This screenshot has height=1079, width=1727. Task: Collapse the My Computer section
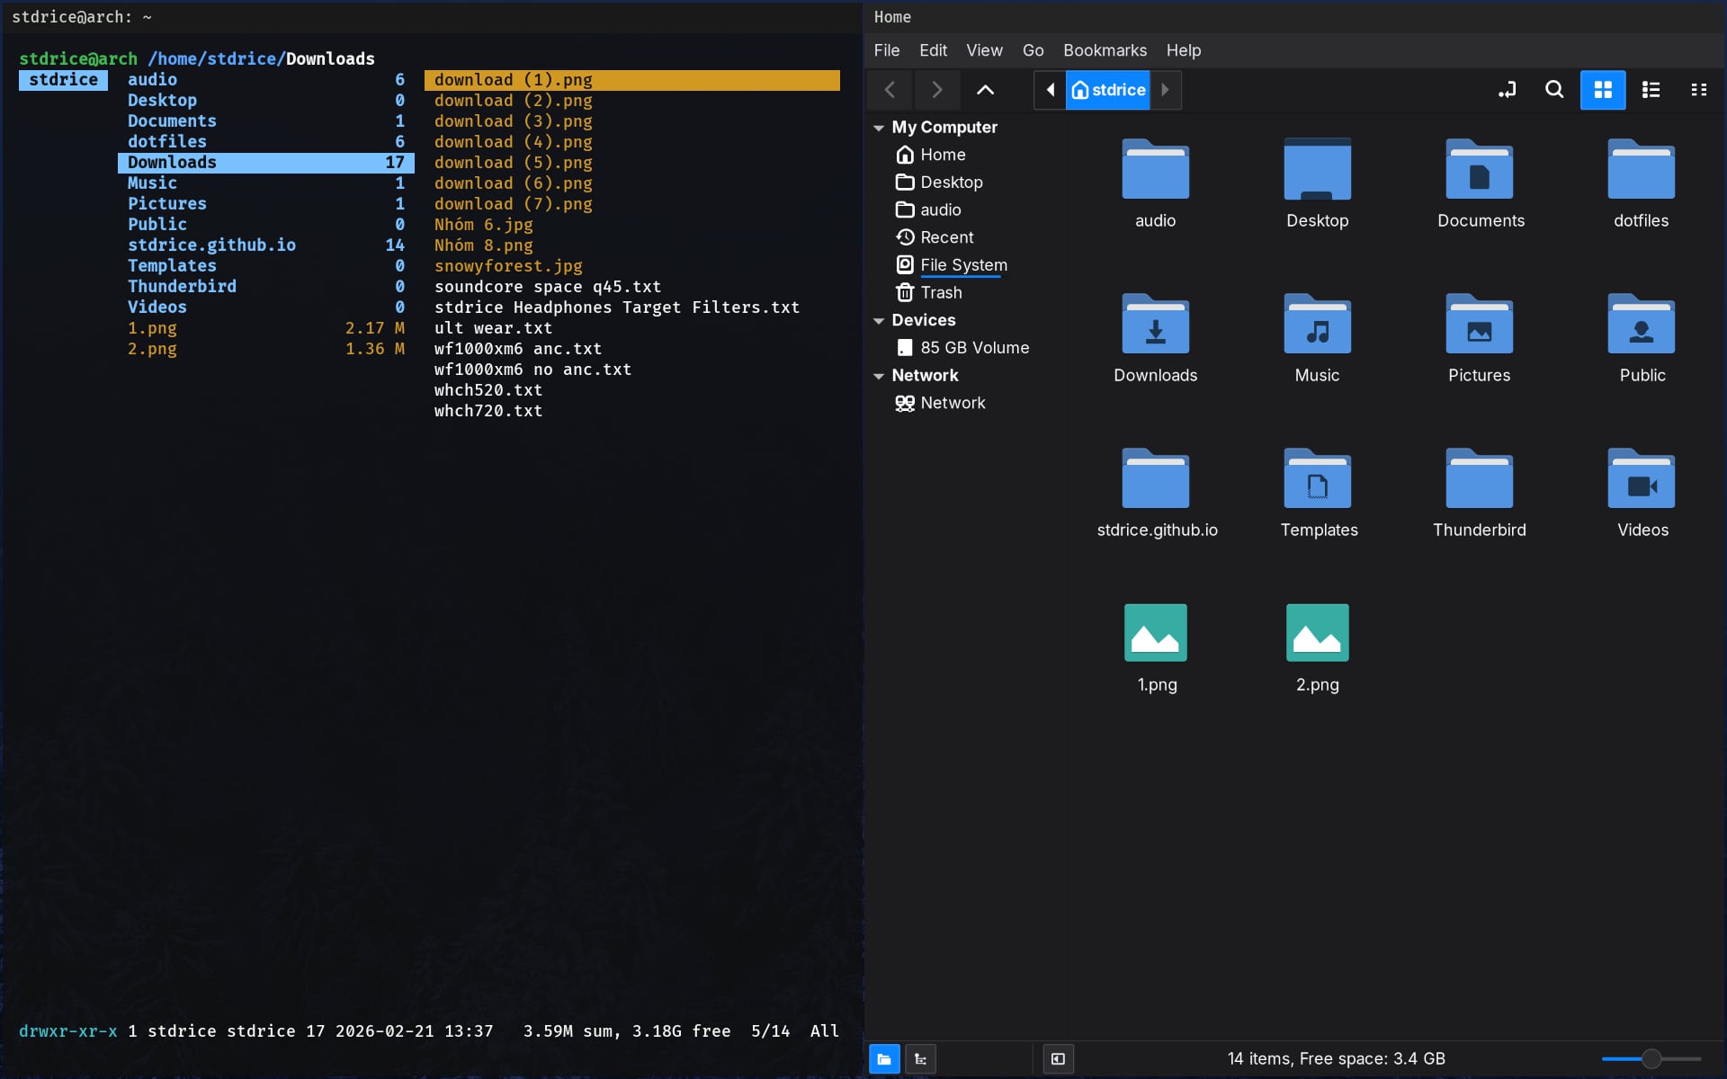tap(879, 127)
